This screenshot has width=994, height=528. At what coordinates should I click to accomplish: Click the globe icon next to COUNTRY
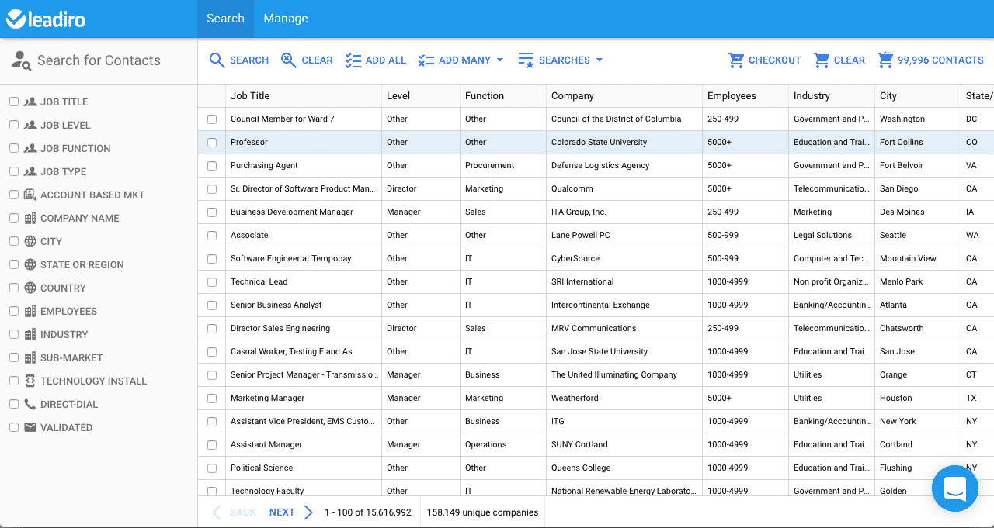30,288
